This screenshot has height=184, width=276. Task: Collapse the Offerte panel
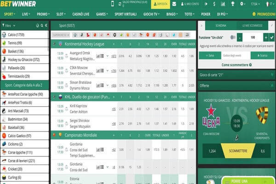(272, 86)
